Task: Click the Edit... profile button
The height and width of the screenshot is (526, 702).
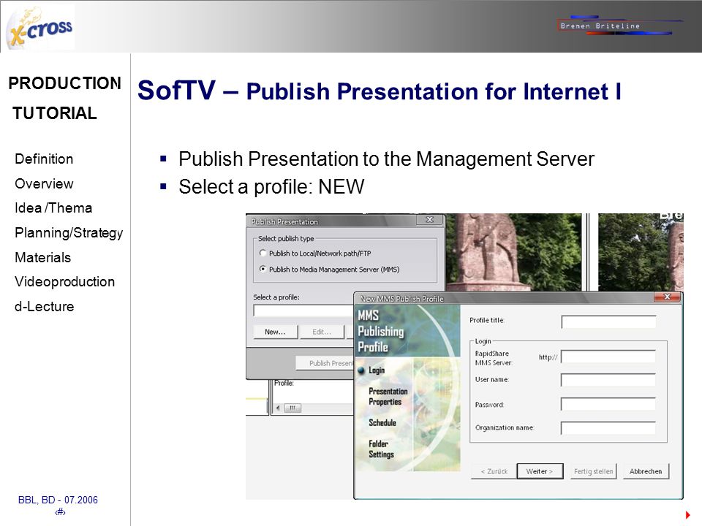Action: 322,332
